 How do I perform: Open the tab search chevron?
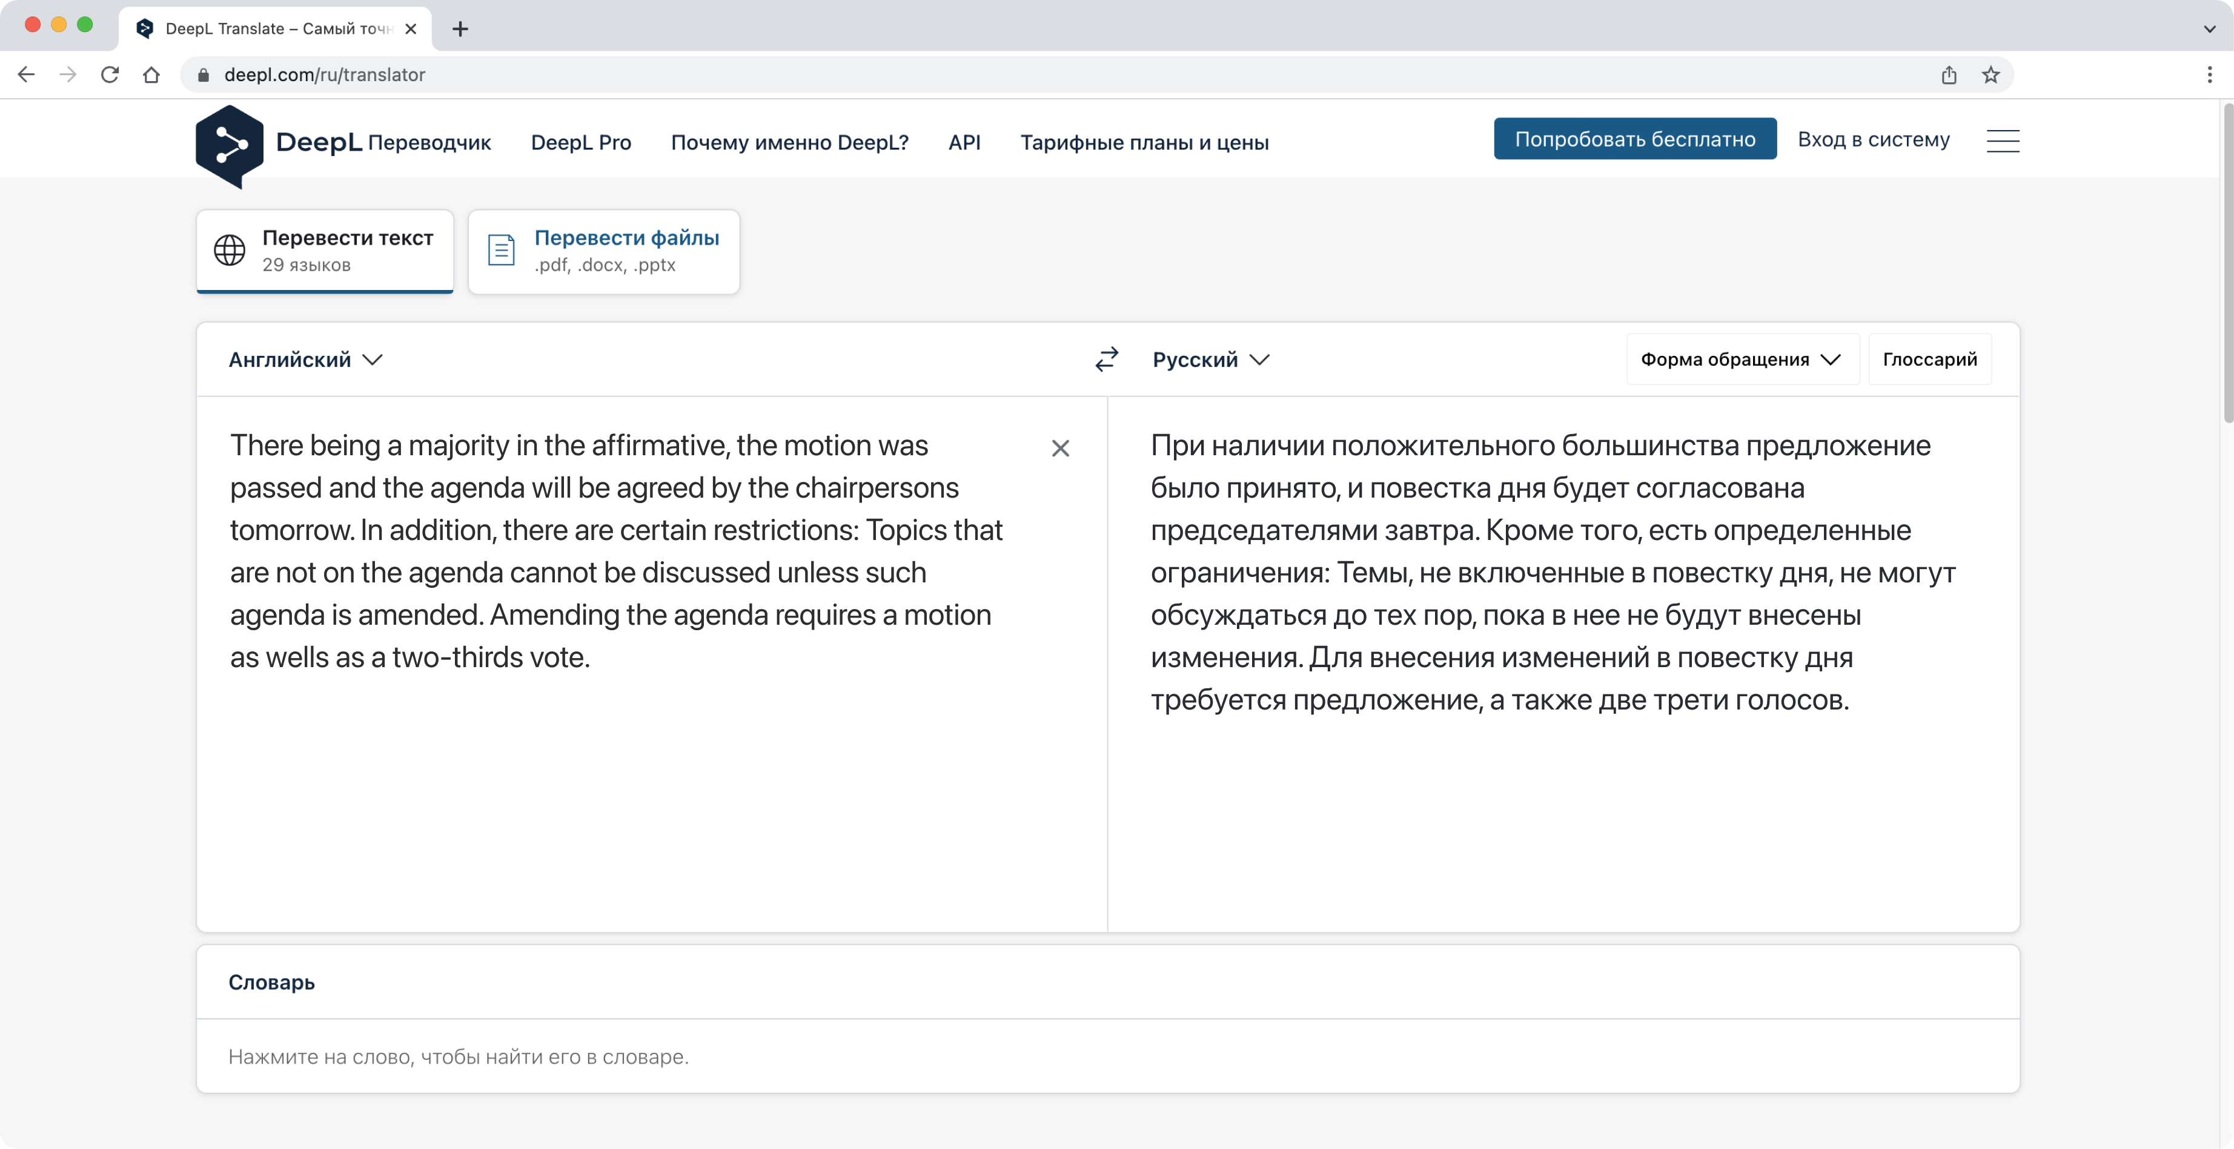[2209, 28]
